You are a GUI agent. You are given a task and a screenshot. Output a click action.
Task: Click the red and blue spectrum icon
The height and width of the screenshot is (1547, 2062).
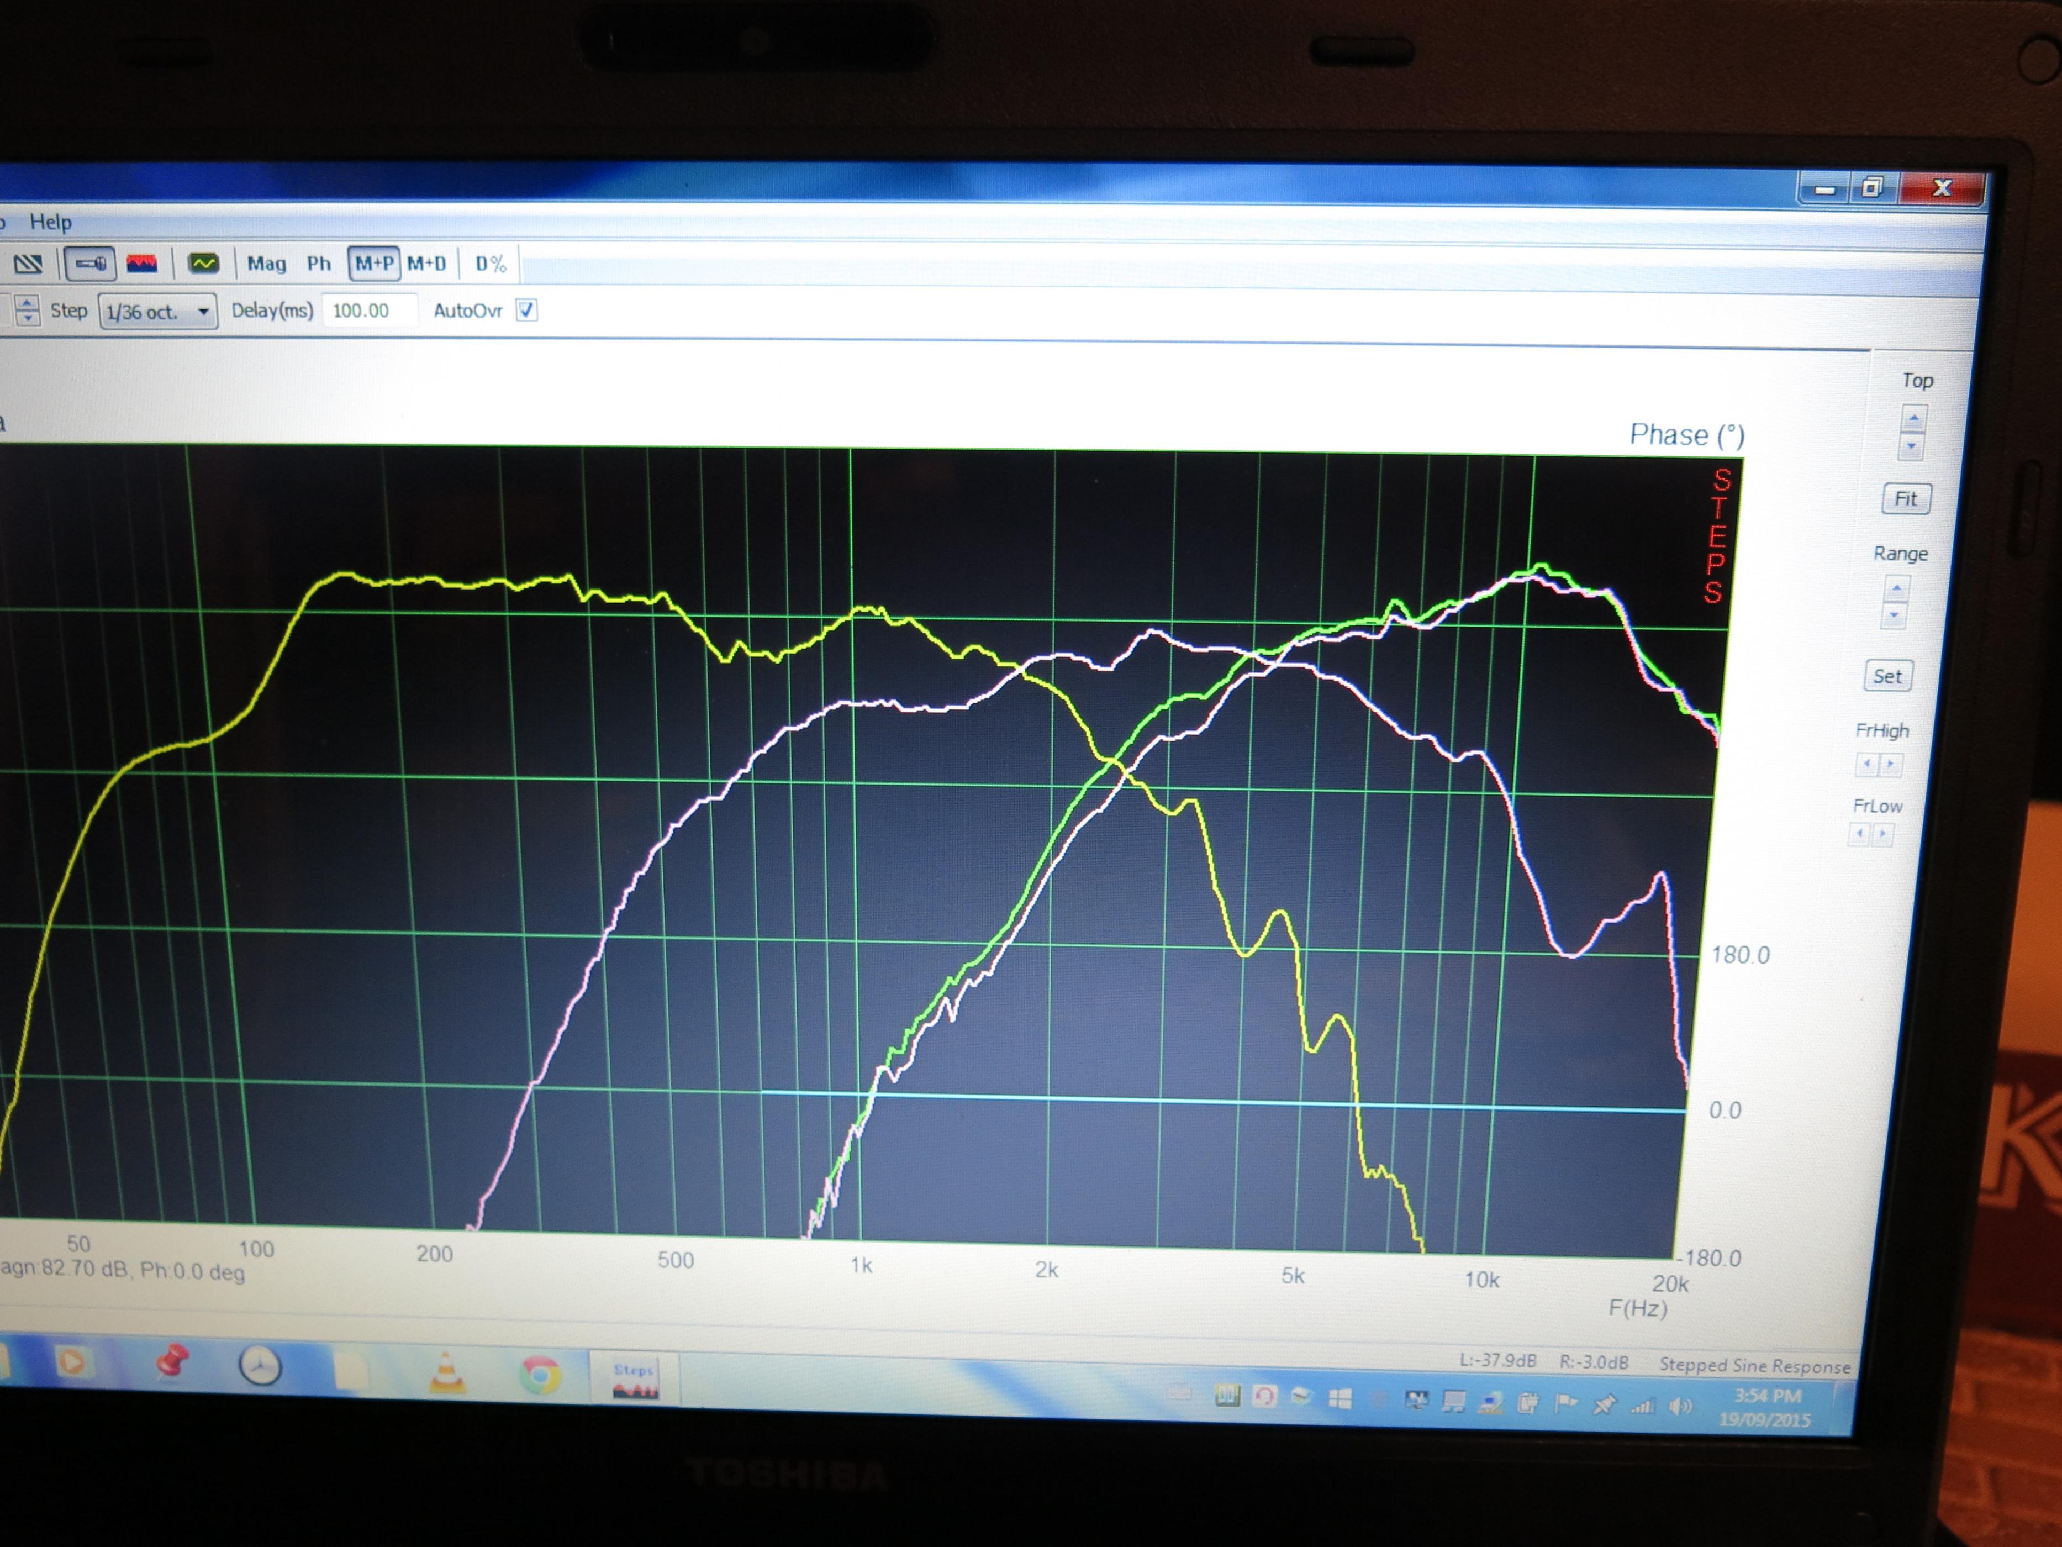click(142, 264)
